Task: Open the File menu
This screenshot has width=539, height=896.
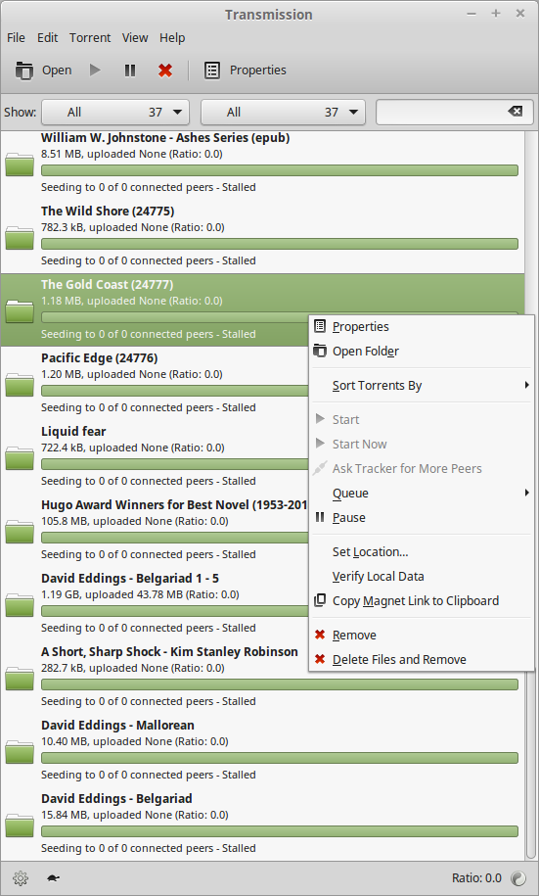Action: tap(16, 38)
